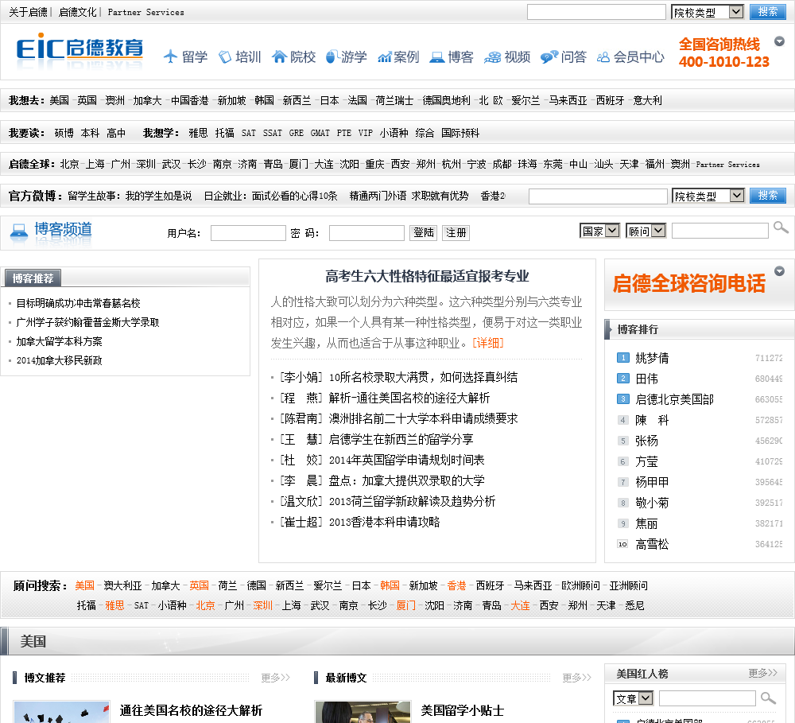Screen dimensions: 795x723
Task: Open article 高考生六大性格特征最适宜报考专业
Action: 427,277
